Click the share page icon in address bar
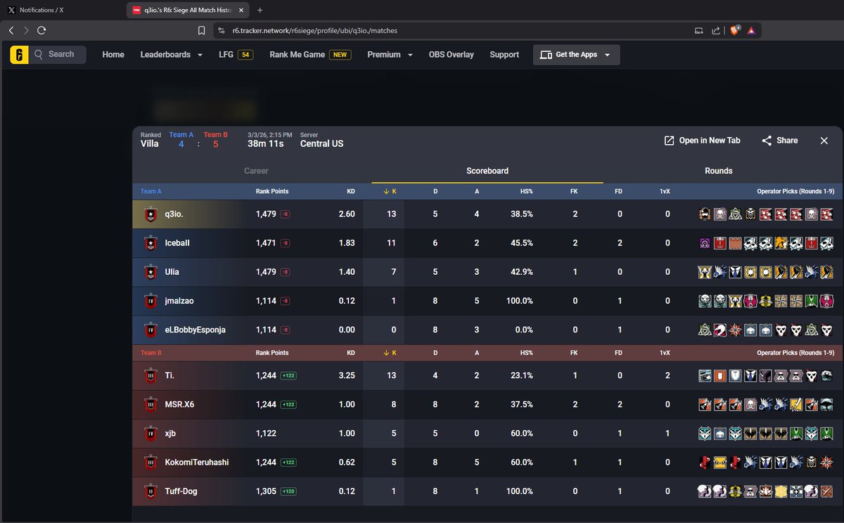This screenshot has width=844, height=523. pos(716,30)
